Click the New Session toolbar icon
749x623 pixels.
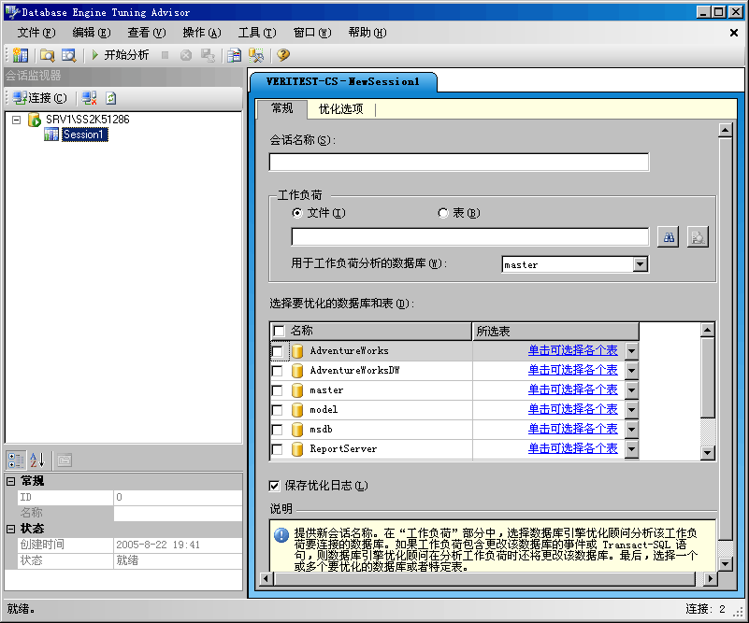[21, 55]
